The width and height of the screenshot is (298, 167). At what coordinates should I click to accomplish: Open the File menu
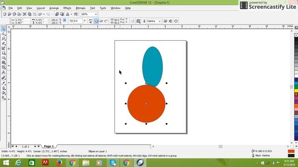pos(11,8)
